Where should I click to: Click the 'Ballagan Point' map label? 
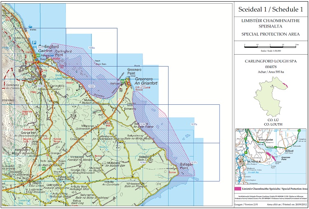tap(186, 165)
